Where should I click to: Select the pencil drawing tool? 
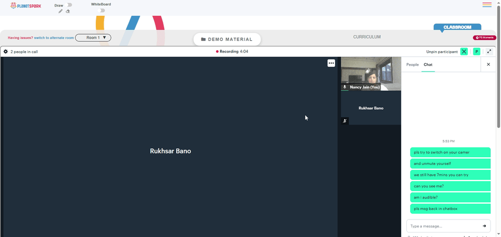tap(61, 11)
